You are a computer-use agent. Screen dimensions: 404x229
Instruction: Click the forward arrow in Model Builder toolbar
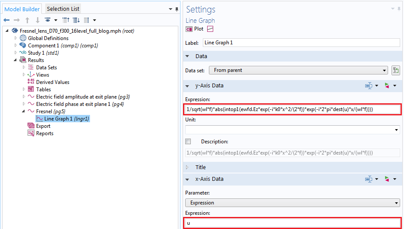[17, 20]
